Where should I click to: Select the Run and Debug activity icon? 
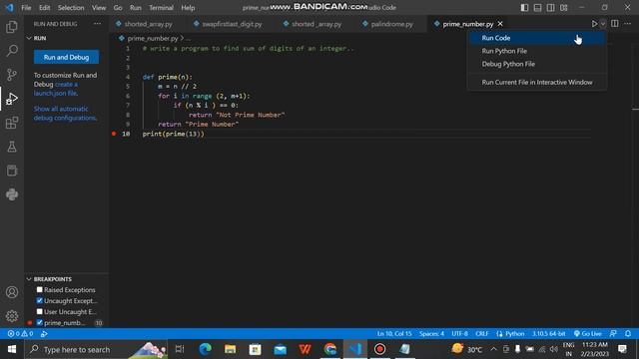pyautogui.click(x=12, y=99)
